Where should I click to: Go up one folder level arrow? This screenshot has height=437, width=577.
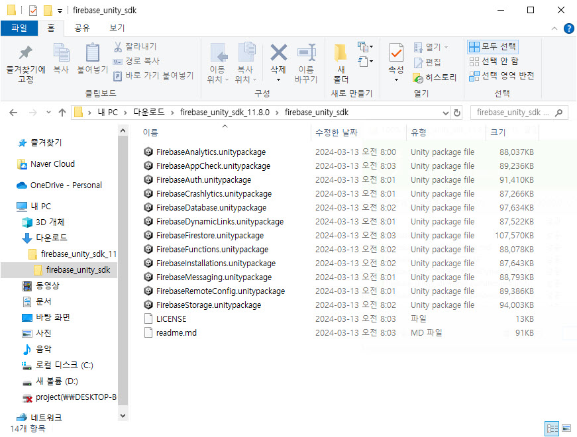point(62,113)
